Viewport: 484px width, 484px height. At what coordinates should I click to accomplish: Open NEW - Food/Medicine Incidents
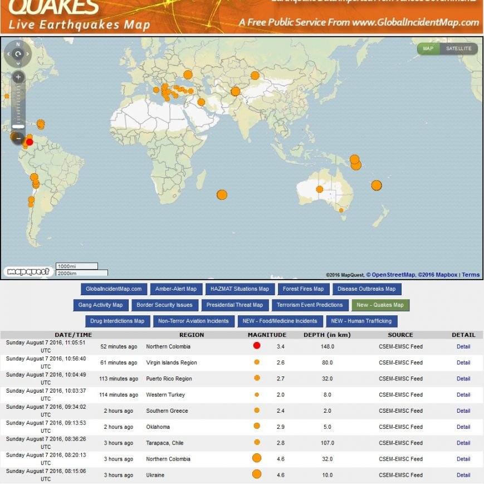pyautogui.click(x=280, y=321)
